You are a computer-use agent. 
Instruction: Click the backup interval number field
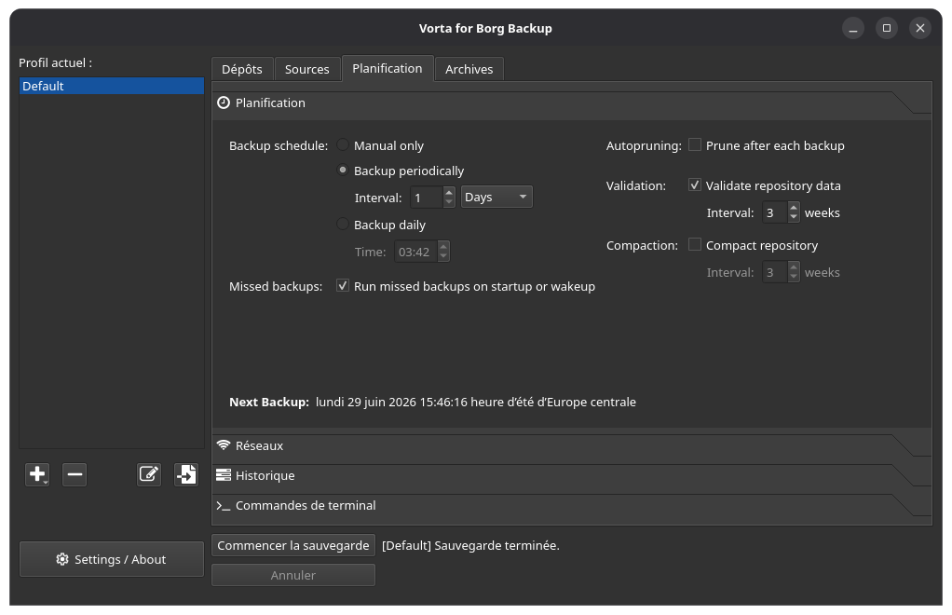click(427, 198)
